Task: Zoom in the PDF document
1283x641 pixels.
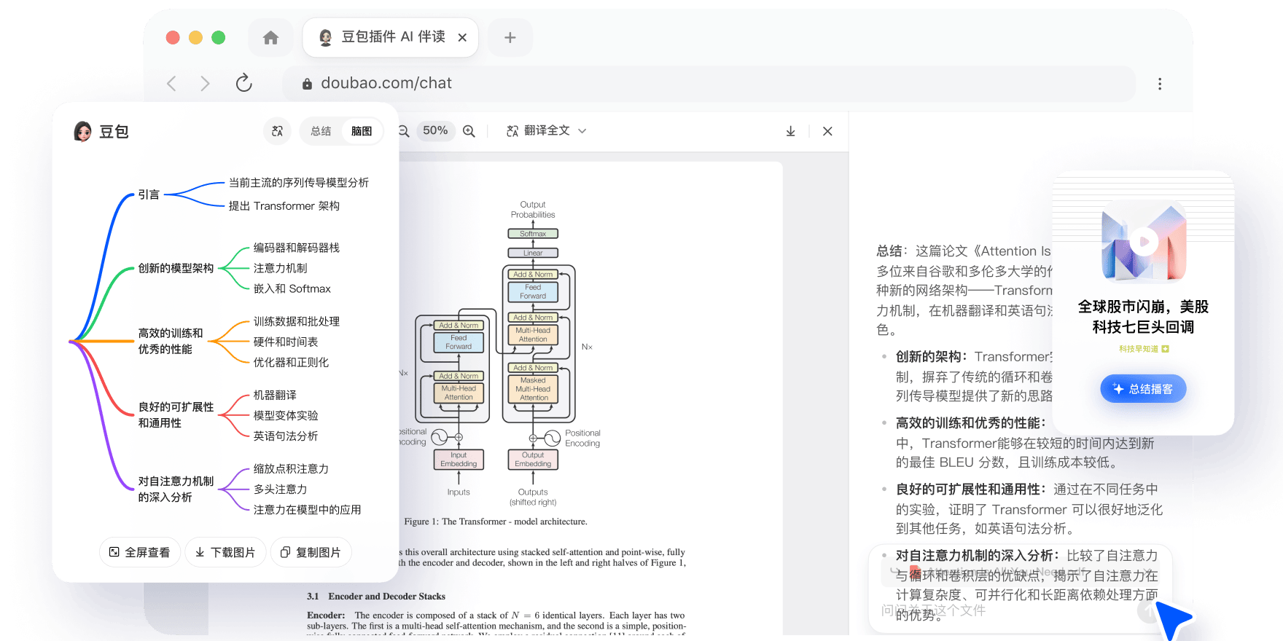Action: (469, 131)
